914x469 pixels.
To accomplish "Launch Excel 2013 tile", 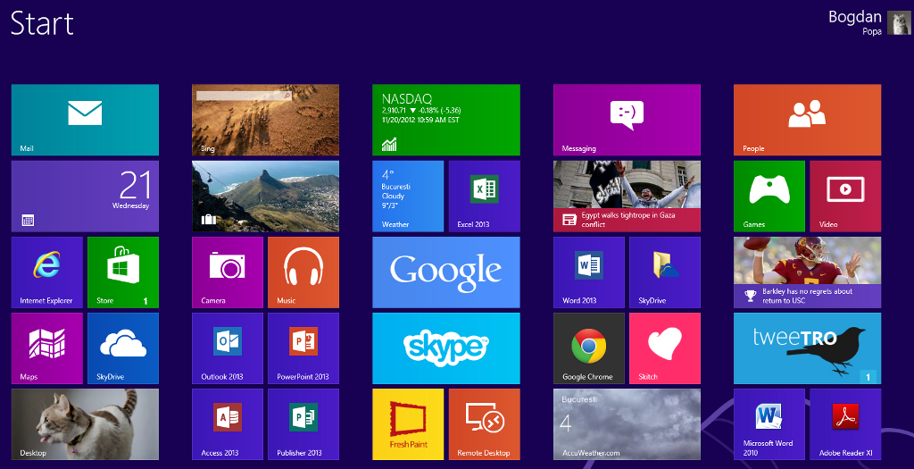I will tap(484, 196).
